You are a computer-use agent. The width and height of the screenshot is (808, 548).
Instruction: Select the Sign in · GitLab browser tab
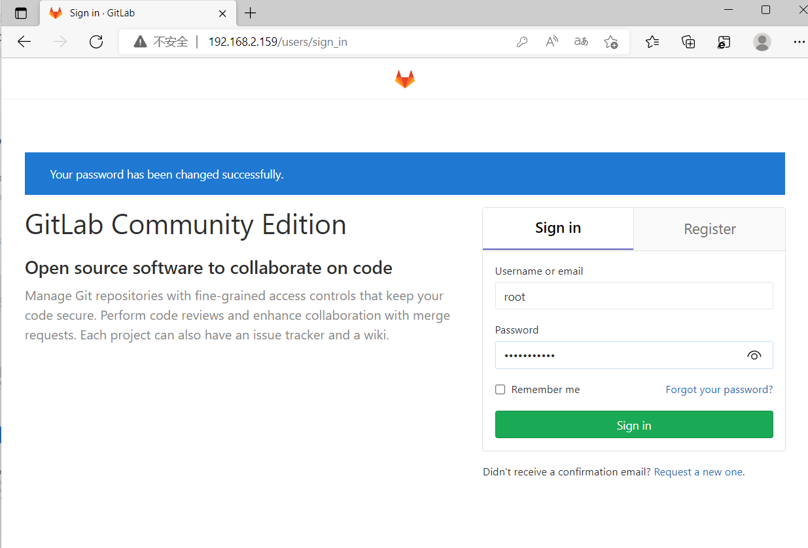139,13
